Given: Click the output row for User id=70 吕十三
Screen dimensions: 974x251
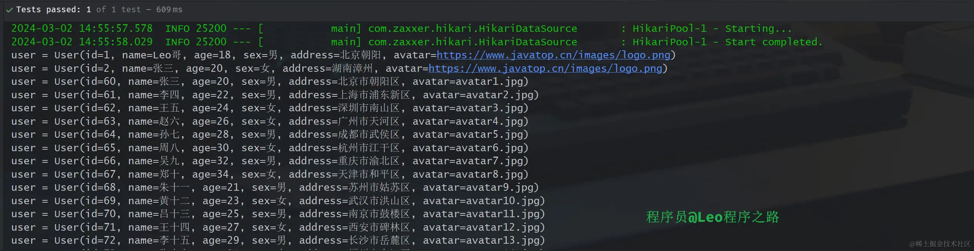Looking at the screenshot, I should (278, 214).
